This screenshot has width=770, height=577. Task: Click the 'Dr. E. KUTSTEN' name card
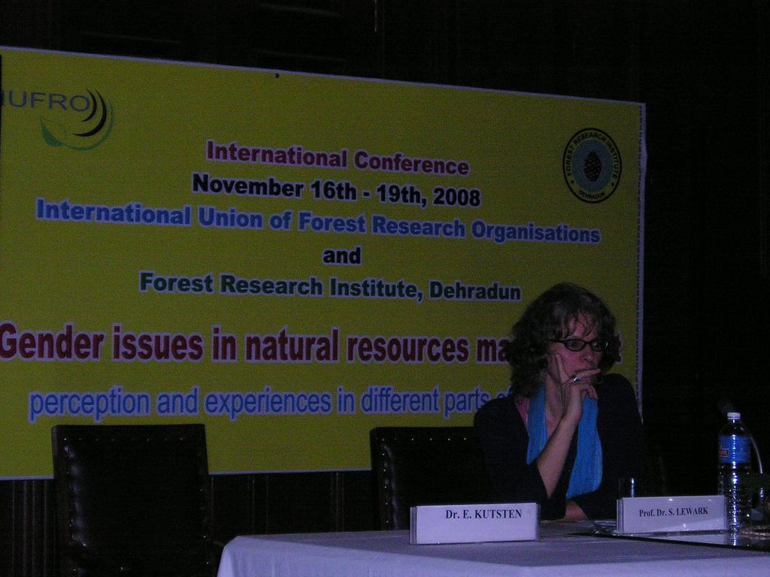474,523
